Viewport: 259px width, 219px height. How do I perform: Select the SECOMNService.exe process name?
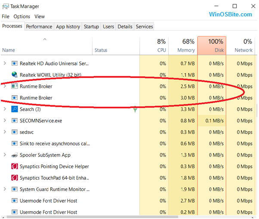(41, 121)
